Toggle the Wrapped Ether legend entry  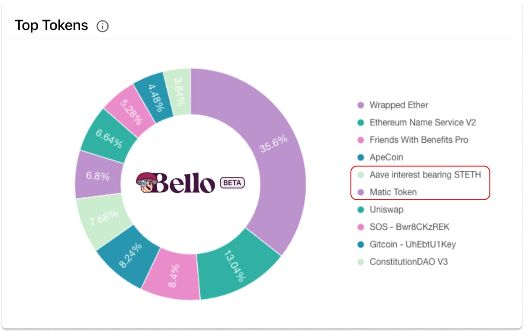pyautogui.click(x=392, y=105)
